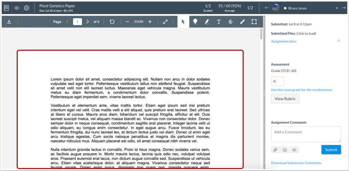Select the point annotation pin tool
The height and width of the screenshot is (171, 349).
click(x=195, y=22)
